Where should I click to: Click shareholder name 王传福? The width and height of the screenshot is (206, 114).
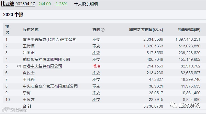pyautogui.click(x=29, y=46)
